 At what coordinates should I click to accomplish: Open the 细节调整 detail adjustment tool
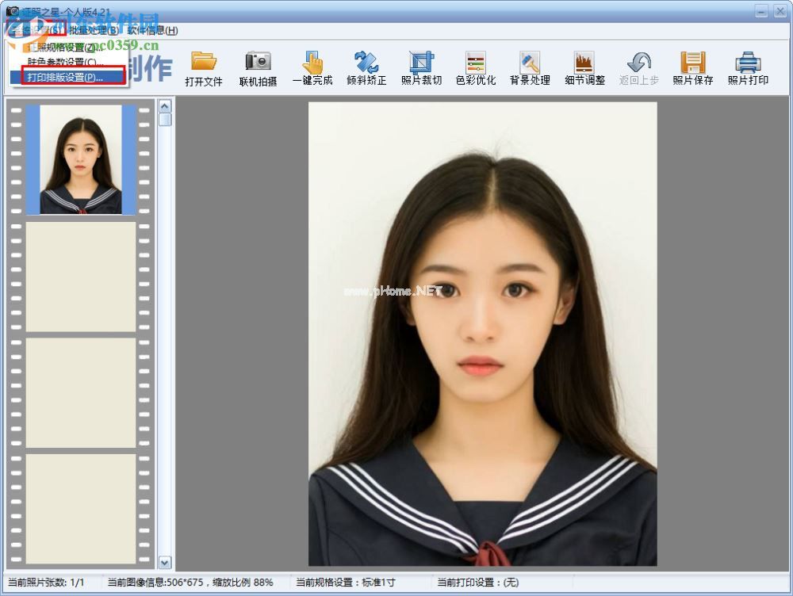coord(584,63)
